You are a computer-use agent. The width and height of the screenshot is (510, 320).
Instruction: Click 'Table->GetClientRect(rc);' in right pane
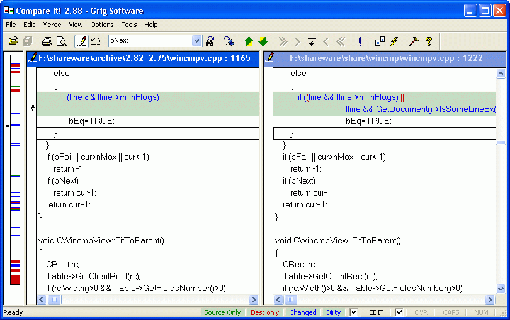point(330,276)
